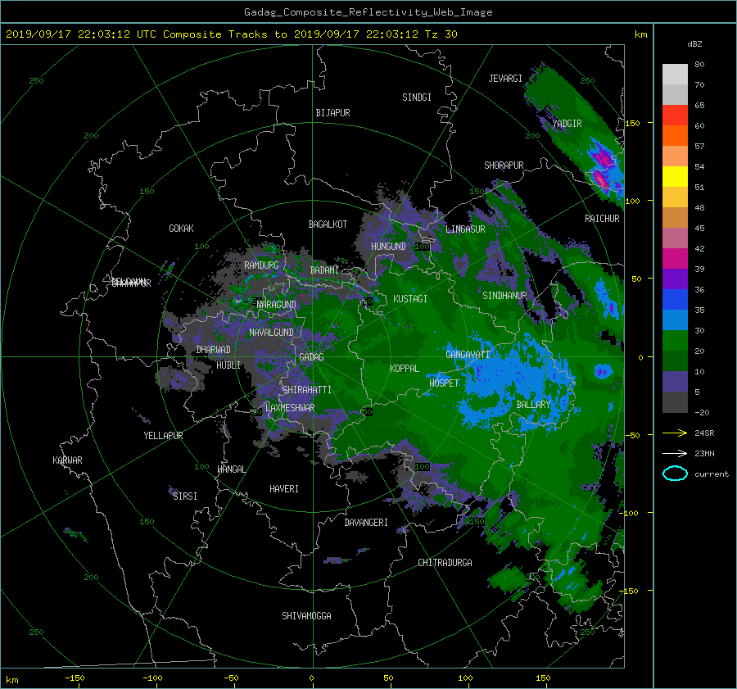Click the SIRSI city label
Screen dimensions: 737x689
tap(185, 496)
